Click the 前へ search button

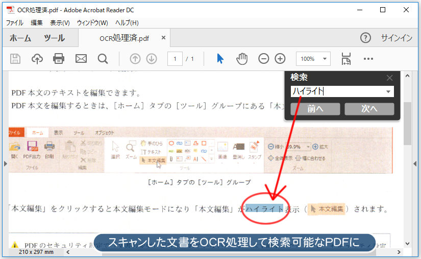[315, 109]
